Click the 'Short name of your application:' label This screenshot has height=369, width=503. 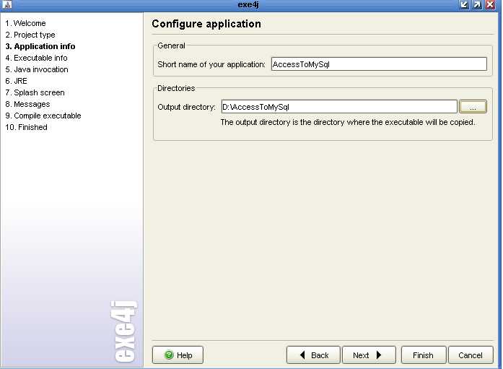tap(211, 64)
